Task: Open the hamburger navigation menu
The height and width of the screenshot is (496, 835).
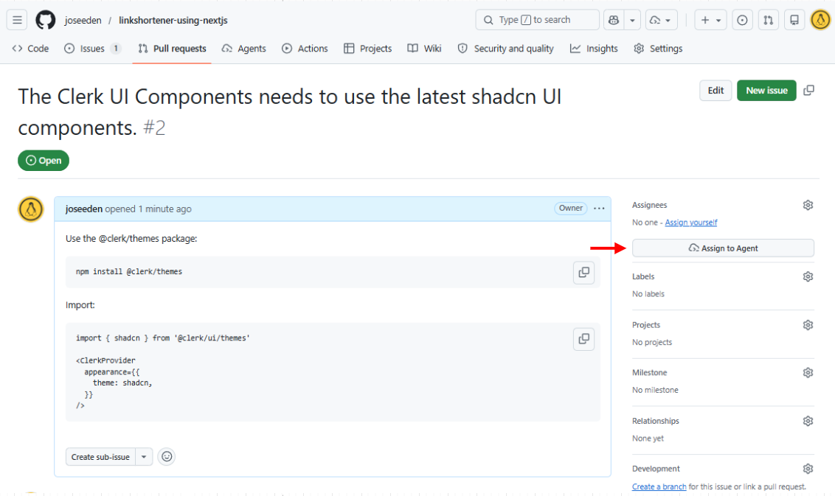Action: click(17, 20)
